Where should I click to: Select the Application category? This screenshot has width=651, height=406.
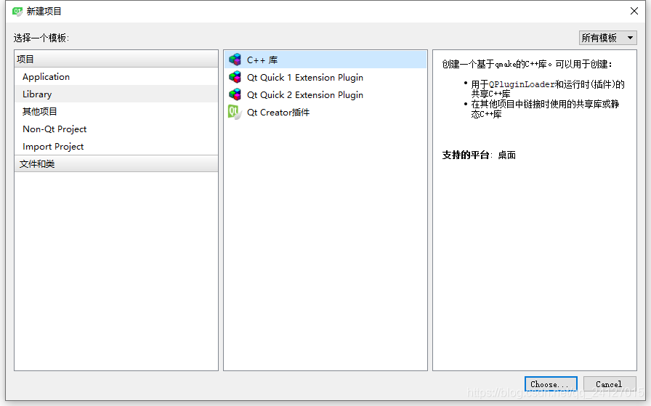pyautogui.click(x=116, y=77)
